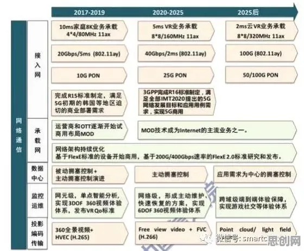Select the 2025后 timeline header

coord(248,12)
